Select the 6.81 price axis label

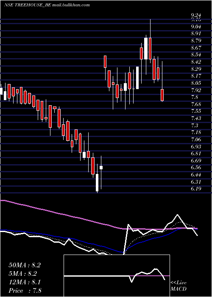196,154
